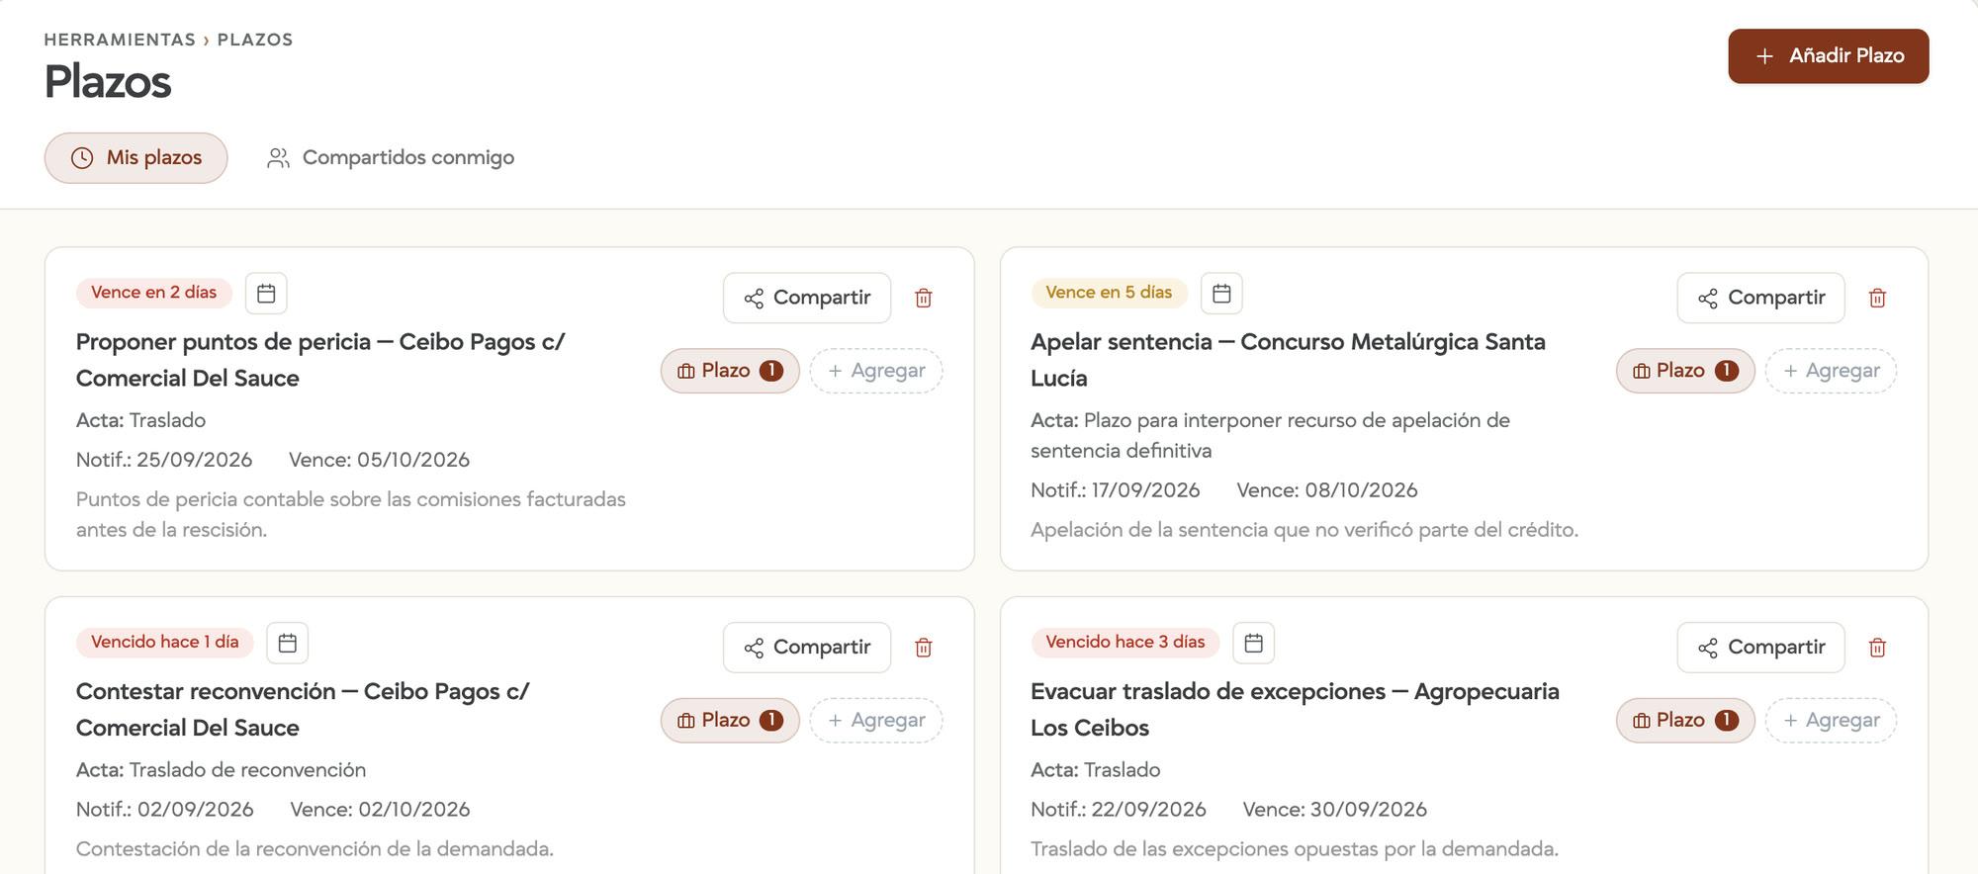Delete the Contestar reconvención deadline

924,648
